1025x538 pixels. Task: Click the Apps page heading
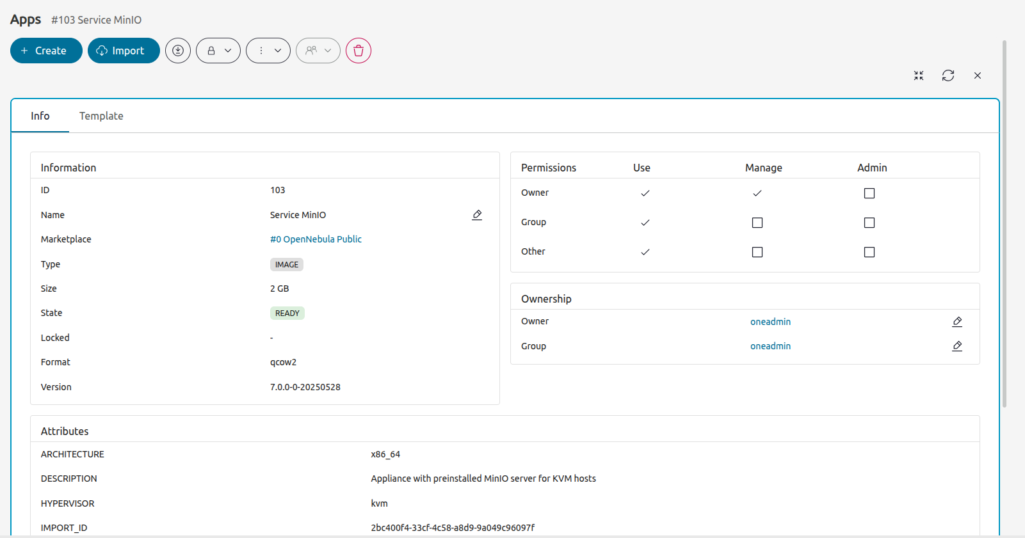pos(26,20)
